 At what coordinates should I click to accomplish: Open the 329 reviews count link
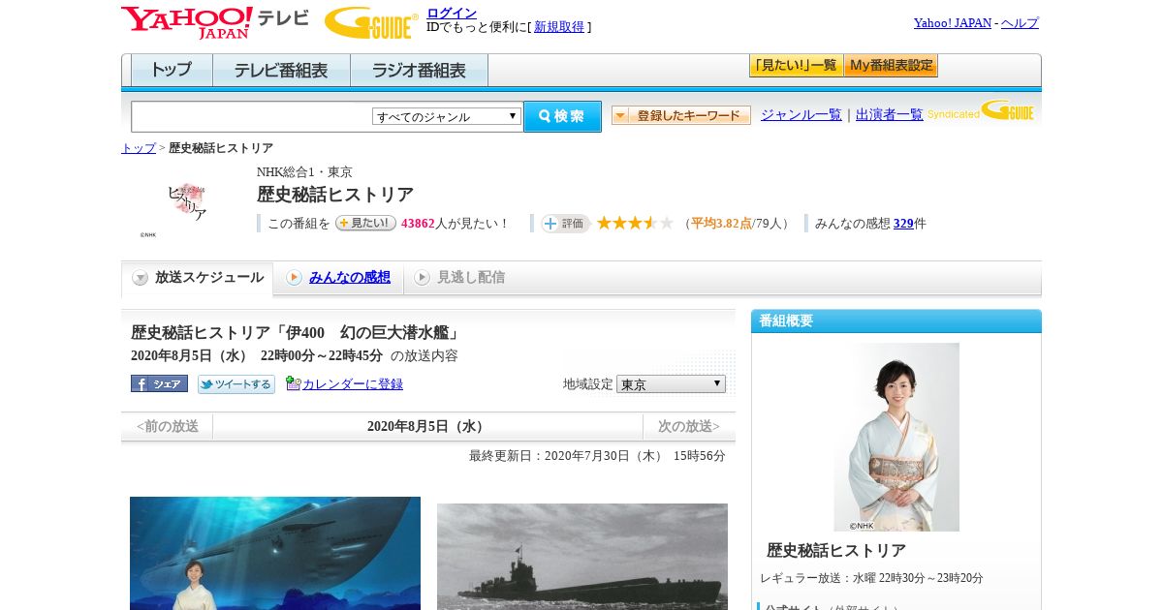click(x=903, y=223)
